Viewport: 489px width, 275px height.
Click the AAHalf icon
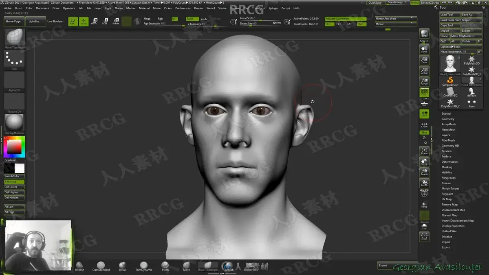(x=424, y=81)
